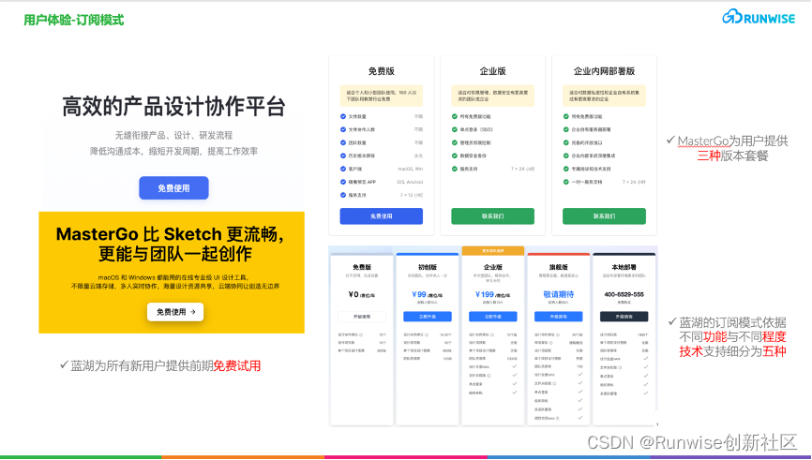Click the blue 免费使用 button in the 免费版 card
The height and width of the screenshot is (460, 812).
click(x=381, y=216)
